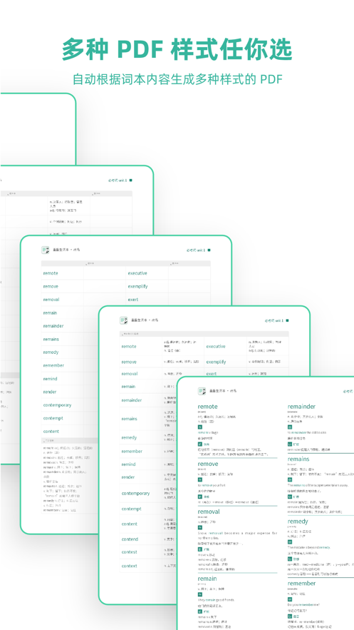The width and height of the screenshot is (354, 630).
Task: Click the green example badge under the removal entry
Action: (199, 527)
